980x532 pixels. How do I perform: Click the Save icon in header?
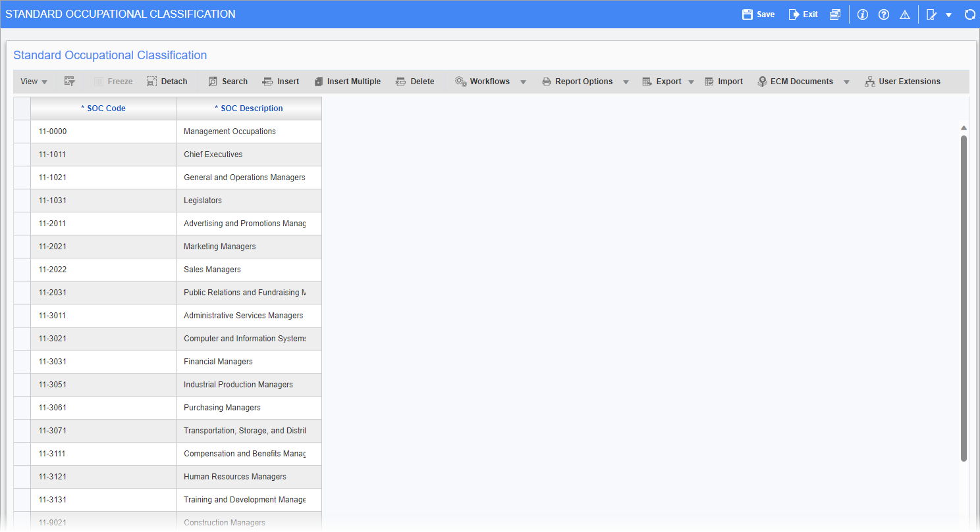[x=748, y=14]
